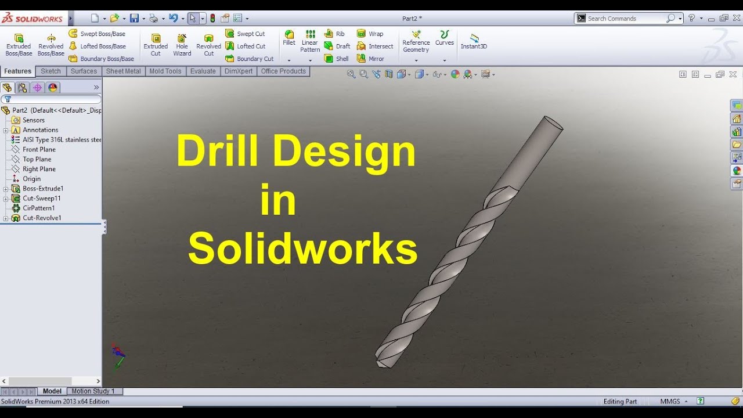This screenshot has width=743, height=418.
Task: Expand the Reference Geometry dropdown arrow
Action: (x=416, y=60)
